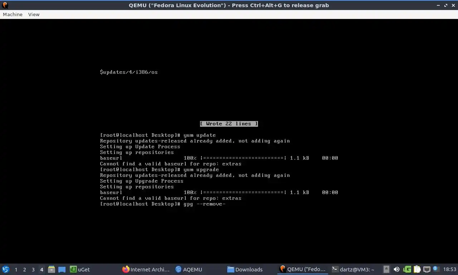
Task: Click the 'Setting up Upgrade Process' line
Action: [142, 181]
